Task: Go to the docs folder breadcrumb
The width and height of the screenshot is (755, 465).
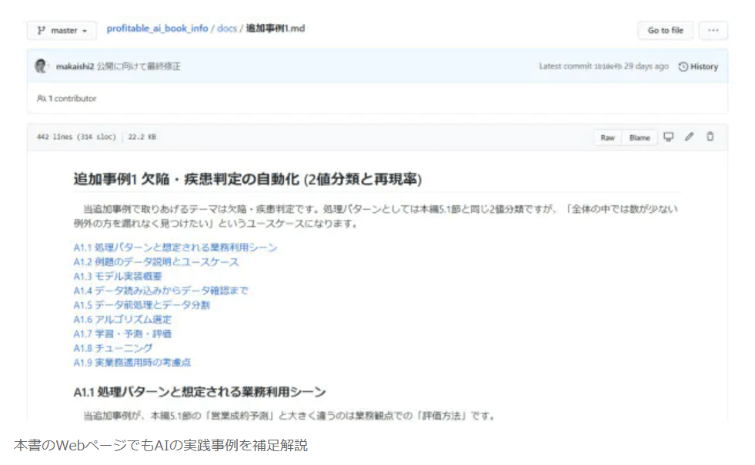Action: (x=226, y=28)
